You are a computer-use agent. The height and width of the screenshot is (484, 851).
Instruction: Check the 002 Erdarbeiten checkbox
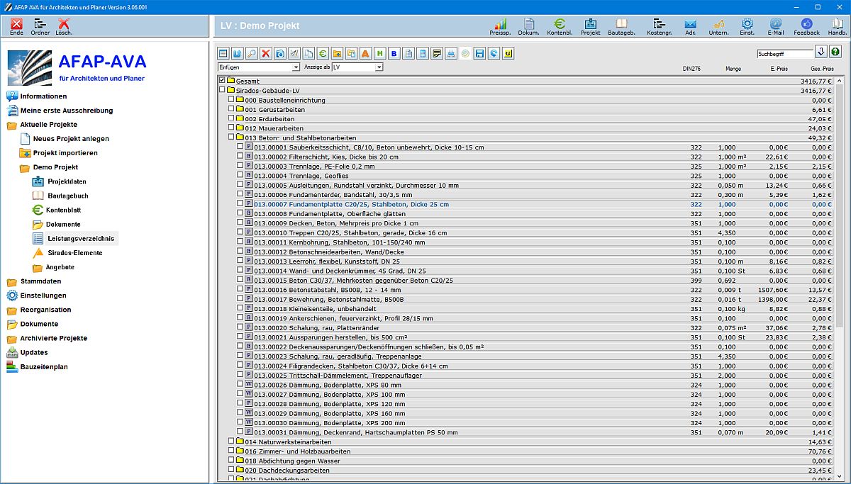[230, 118]
